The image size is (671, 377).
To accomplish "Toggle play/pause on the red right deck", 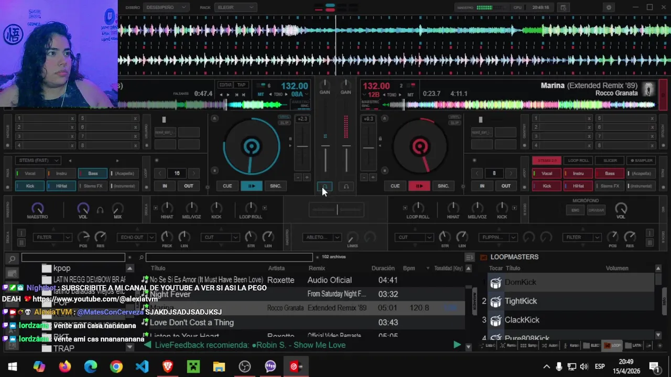I will coord(419,186).
